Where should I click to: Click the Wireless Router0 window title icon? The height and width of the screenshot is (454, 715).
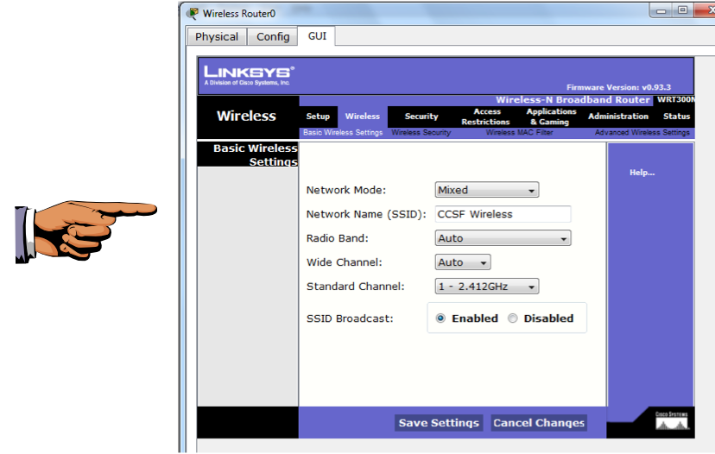point(193,13)
